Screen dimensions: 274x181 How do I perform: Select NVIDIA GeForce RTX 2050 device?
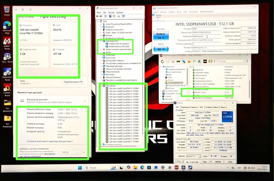pyautogui.click(x=119, y=47)
